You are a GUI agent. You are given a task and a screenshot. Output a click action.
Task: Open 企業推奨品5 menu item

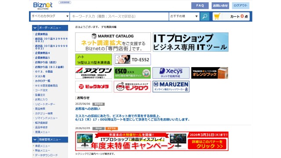click(x=43, y=57)
